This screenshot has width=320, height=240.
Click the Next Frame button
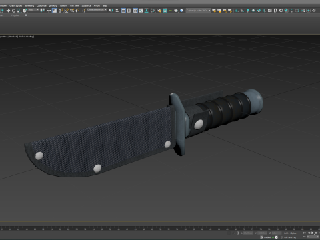point(317,233)
